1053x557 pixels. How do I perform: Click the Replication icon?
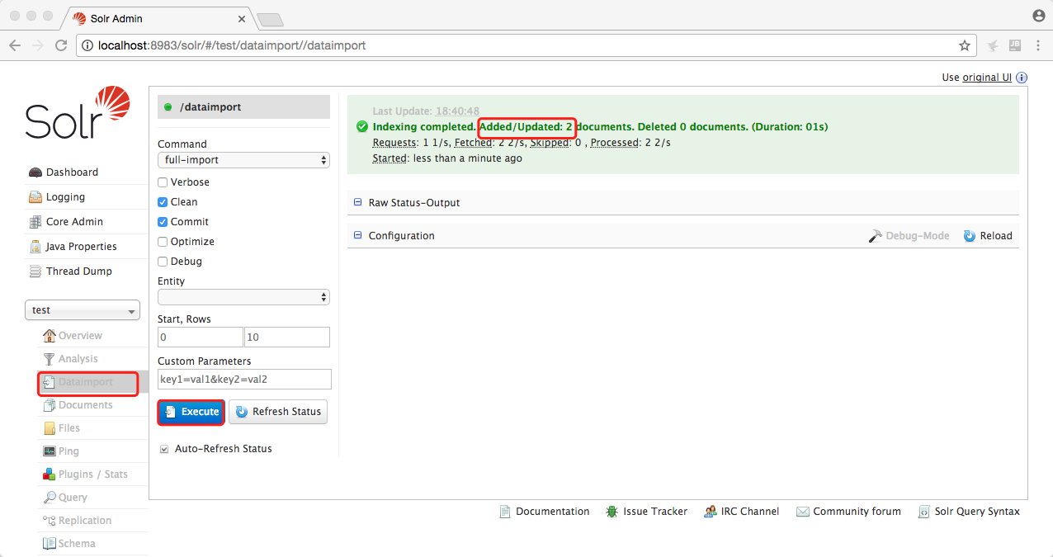[50, 521]
